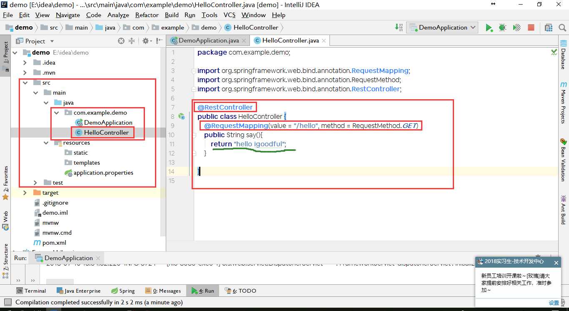Switch to the DemoApplication.java editor tab
The image size is (569, 311).
[209, 40]
